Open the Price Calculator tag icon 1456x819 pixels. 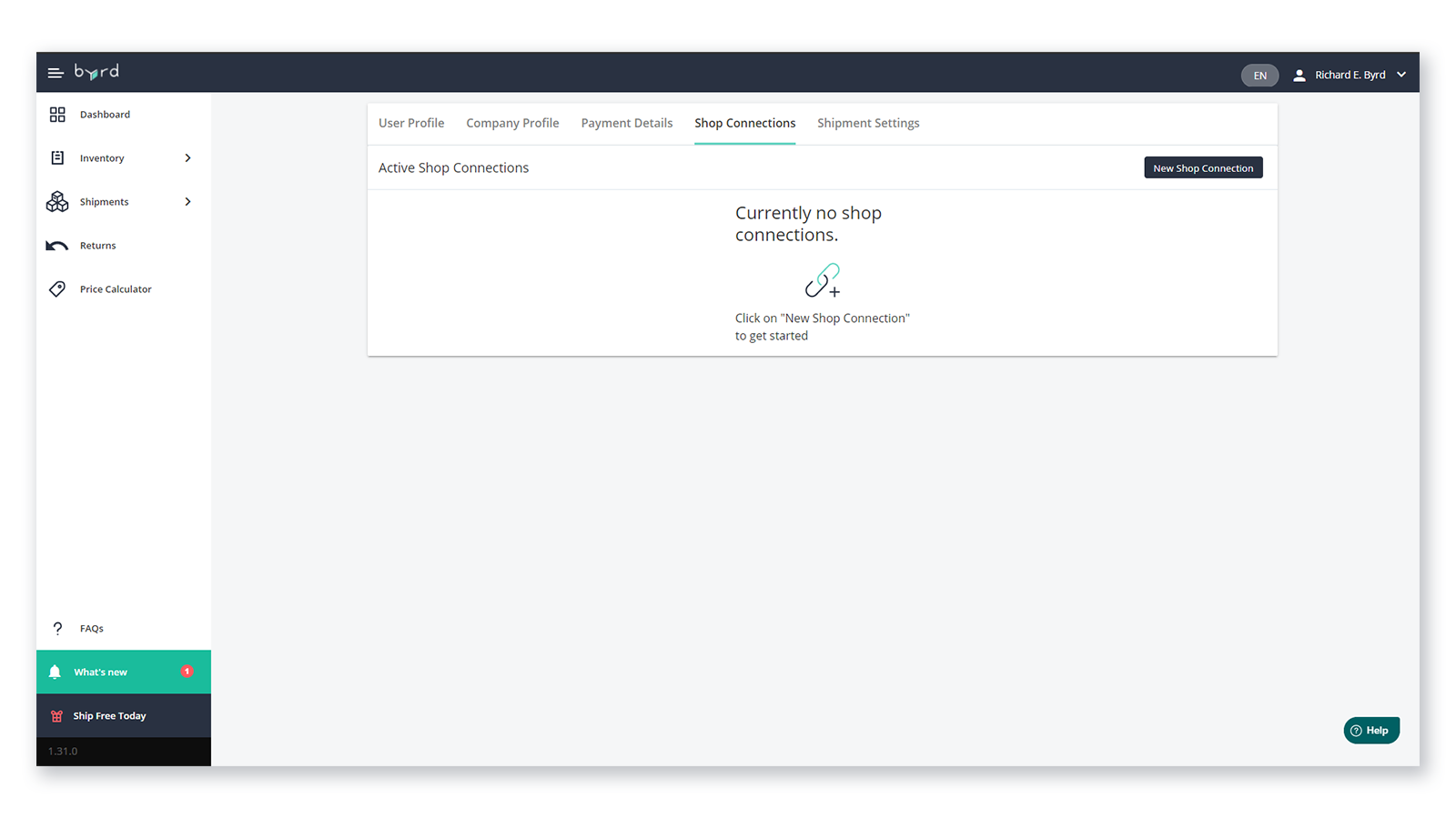click(x=57, y=289)
